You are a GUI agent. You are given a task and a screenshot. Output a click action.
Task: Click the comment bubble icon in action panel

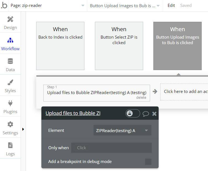click(x=146, y=114)
